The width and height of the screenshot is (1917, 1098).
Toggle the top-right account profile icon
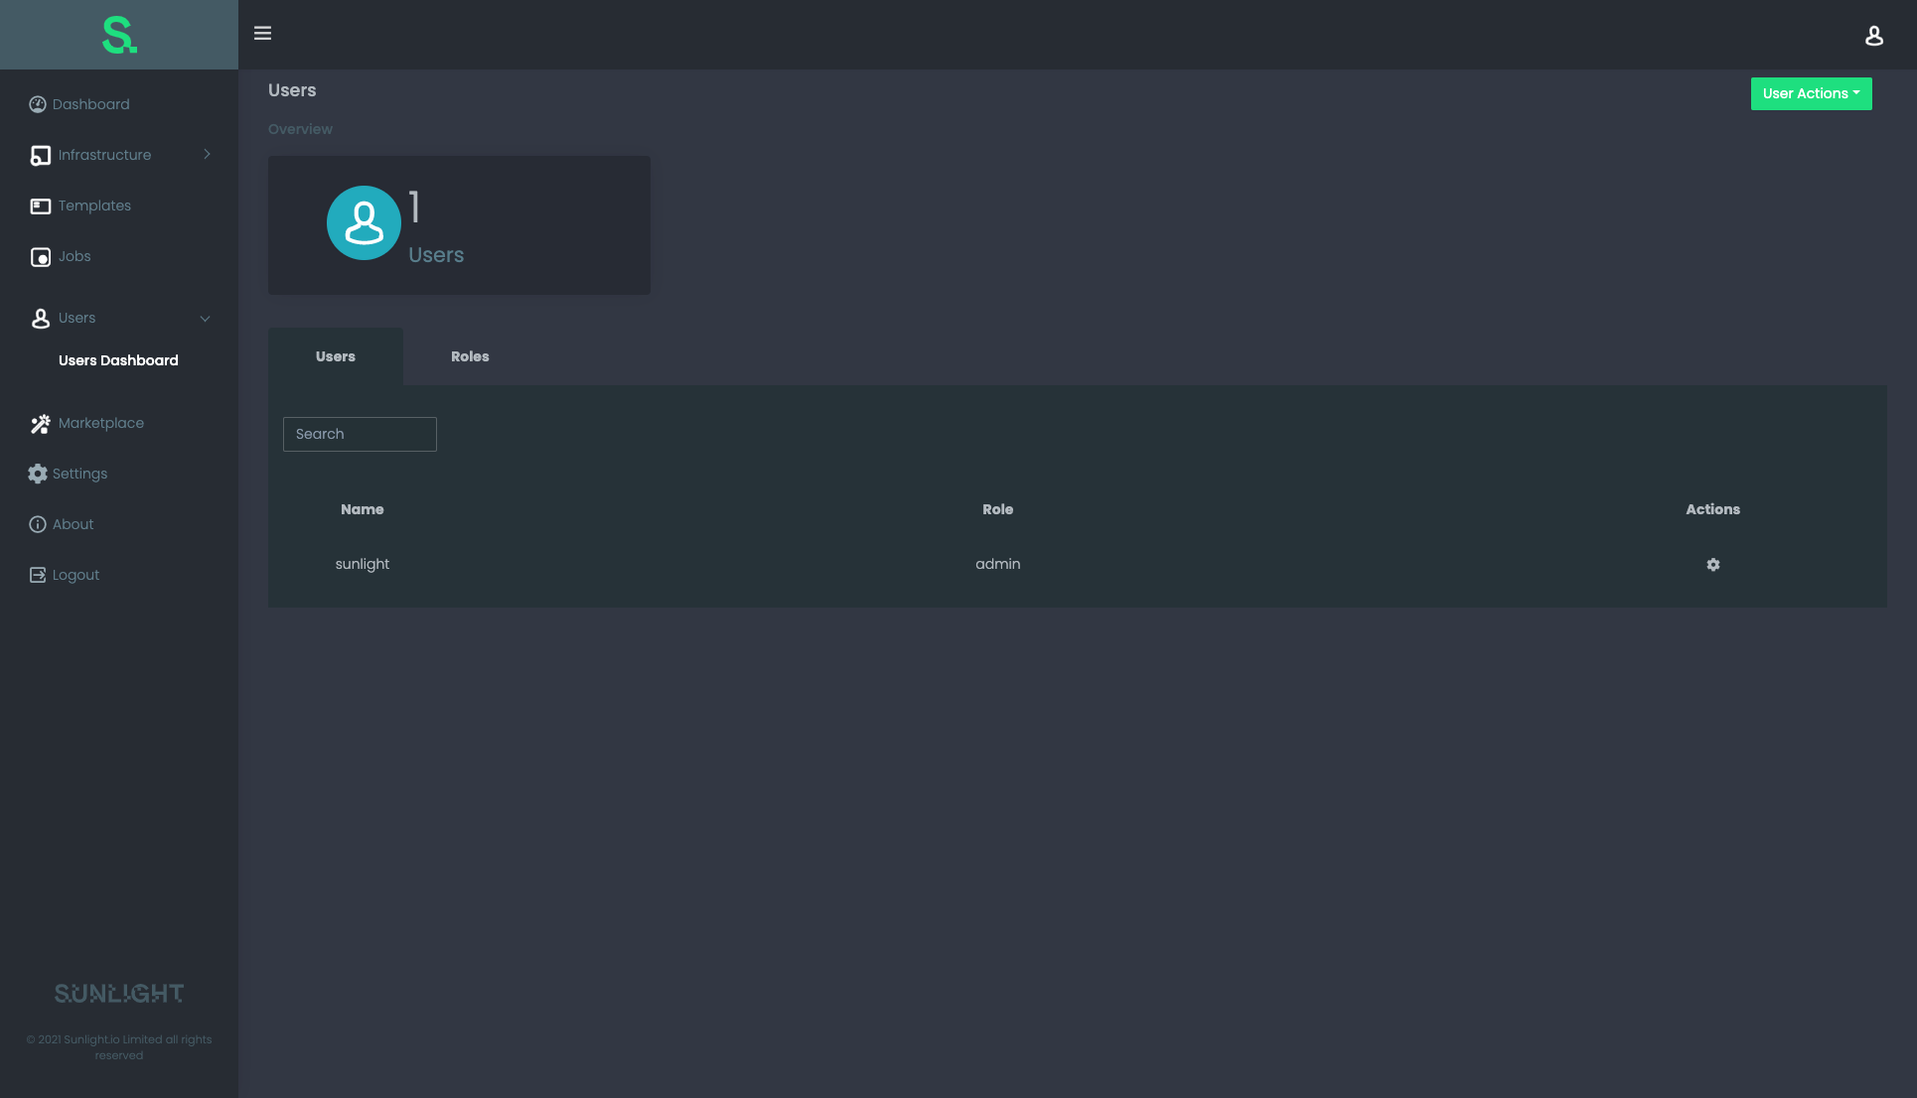pos(1873,36)
